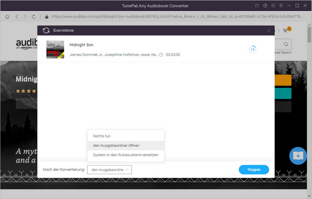This screenshot has height=199, width=312.
Task: Click the Konvertieren refresh icon
Action: point(46,30)
